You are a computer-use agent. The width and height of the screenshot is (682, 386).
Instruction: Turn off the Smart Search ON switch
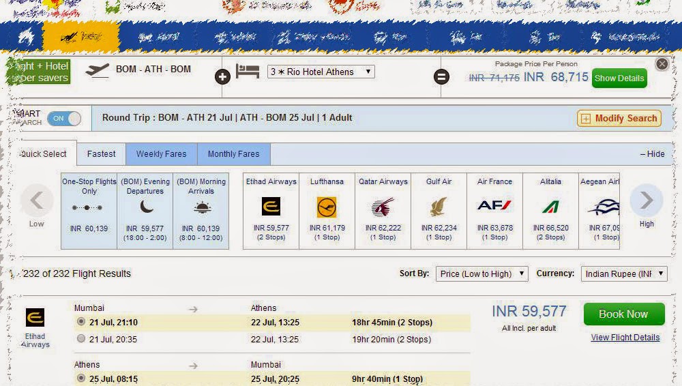point(64,119)
